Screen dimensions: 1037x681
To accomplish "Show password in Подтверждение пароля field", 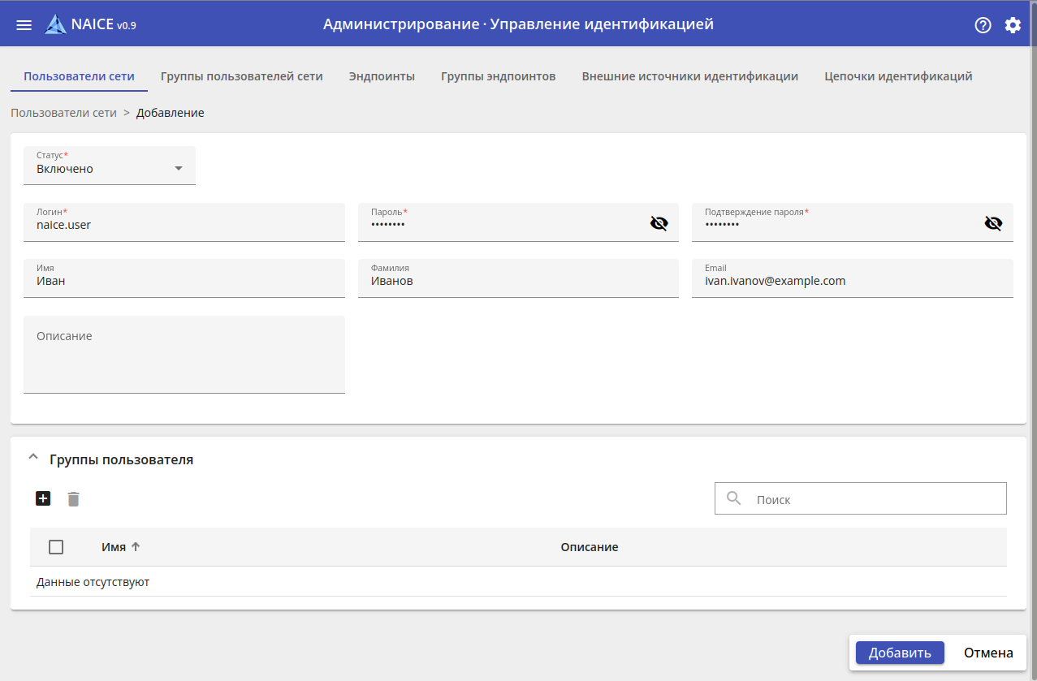I will [x=993, y=223].
